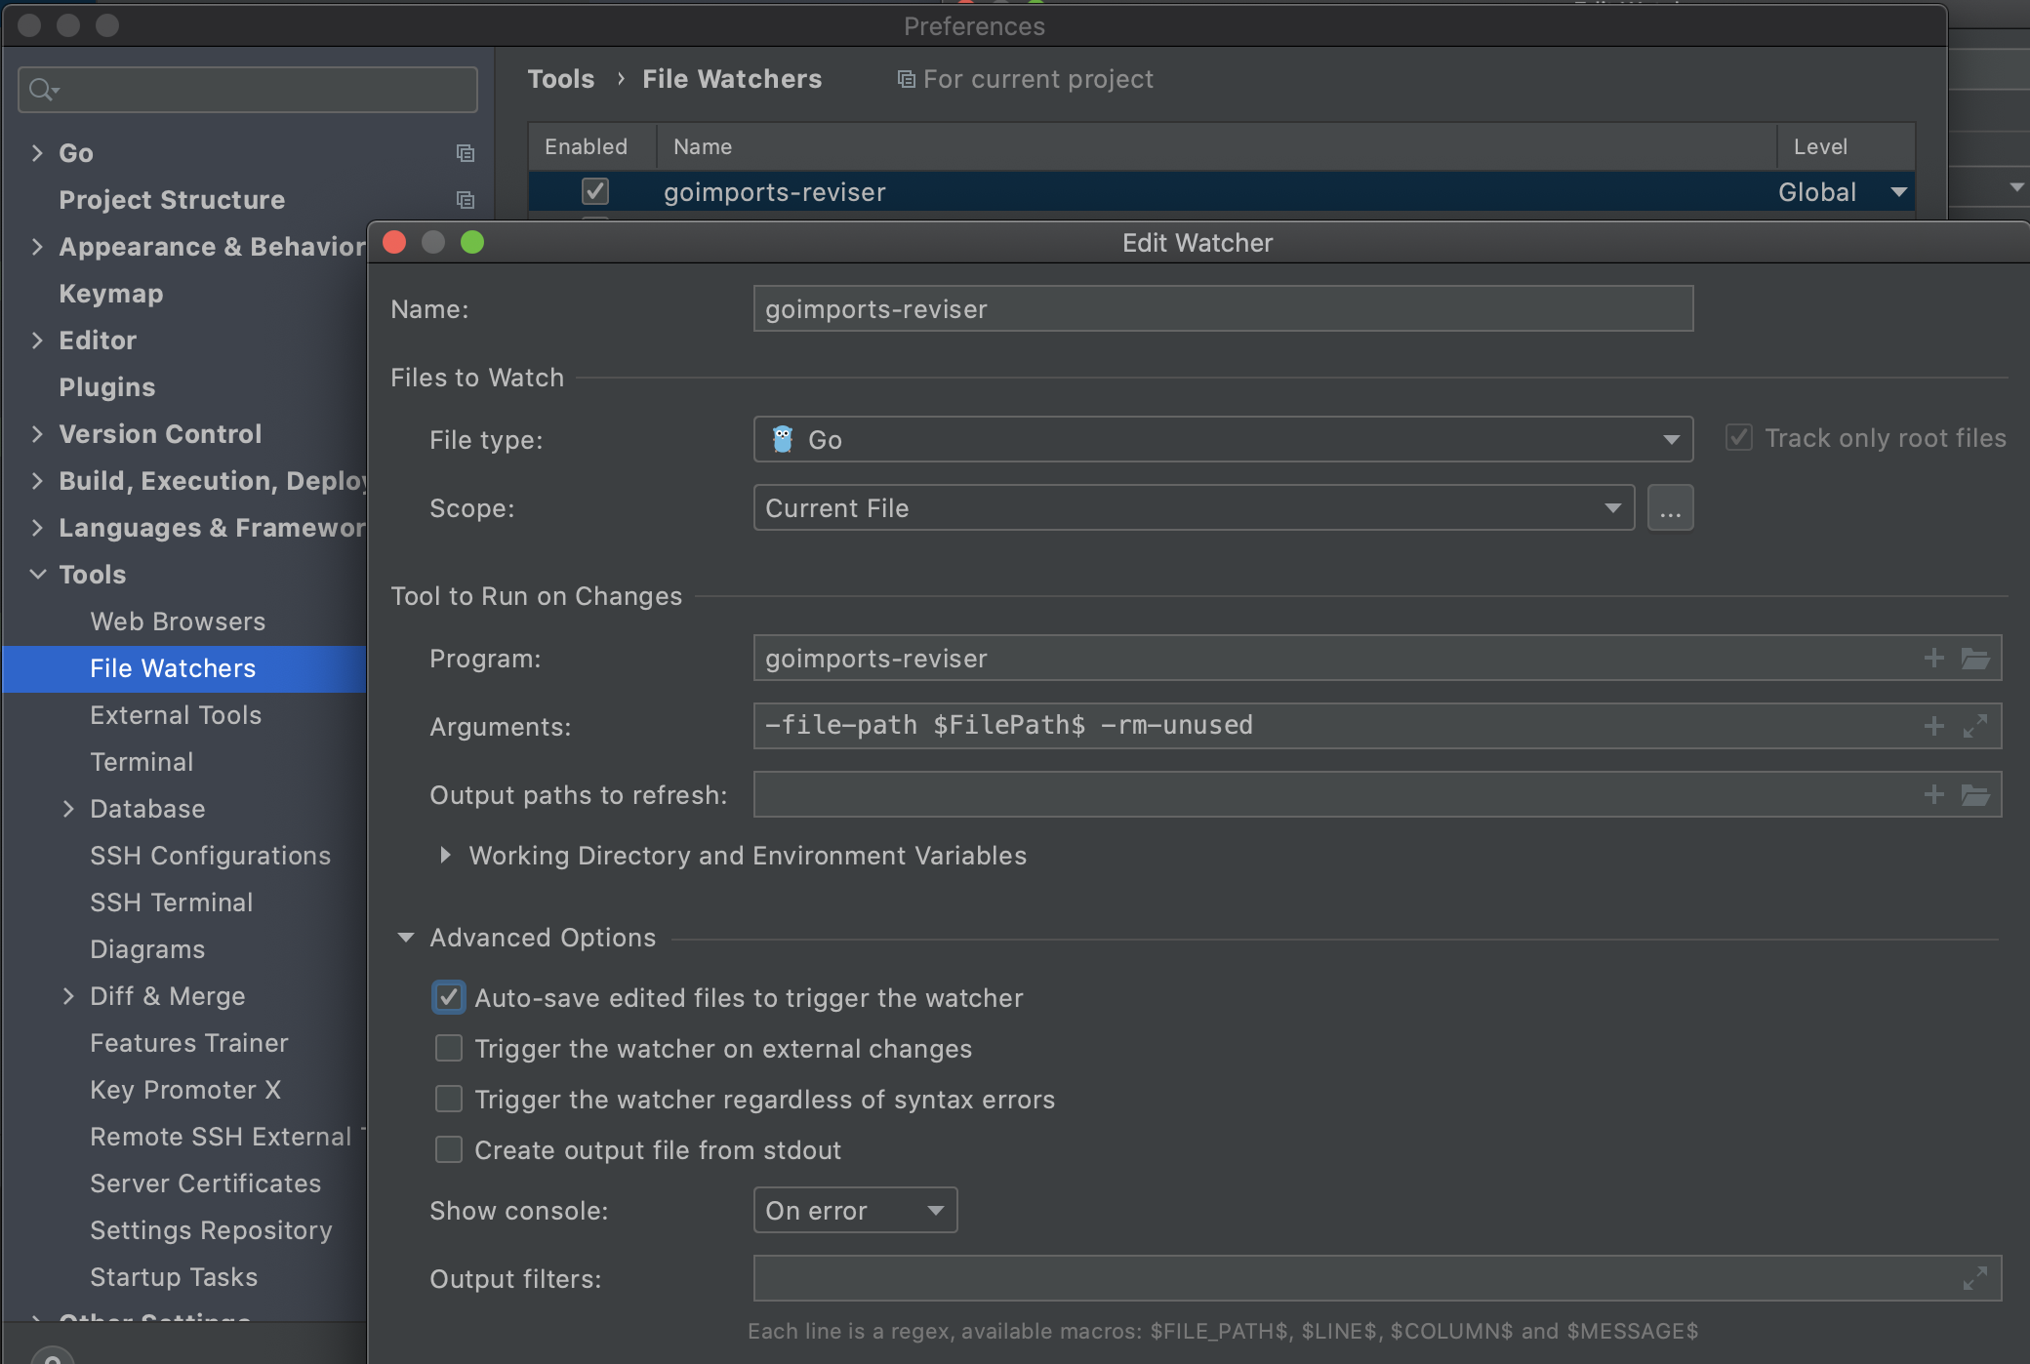The height and width of the screenshot is (1364, 2030).
Task: Disable auto-save edited files checkbox
Action: [449, 997]
